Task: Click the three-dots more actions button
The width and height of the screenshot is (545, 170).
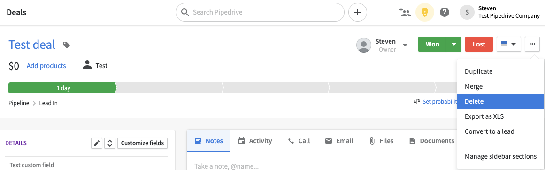Action: (532, 44)
